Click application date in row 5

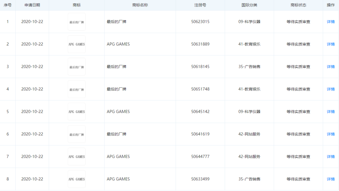tap(32, 112)
